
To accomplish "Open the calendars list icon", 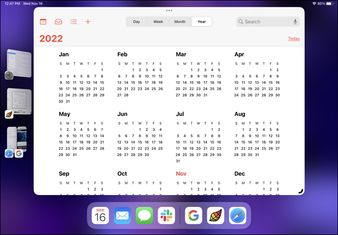I will point(43,21).
